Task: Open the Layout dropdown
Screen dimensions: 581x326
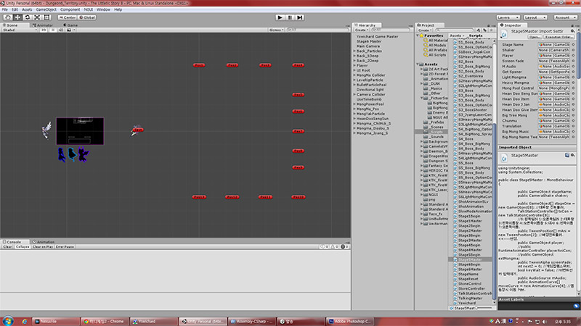Action: (535, 17)
